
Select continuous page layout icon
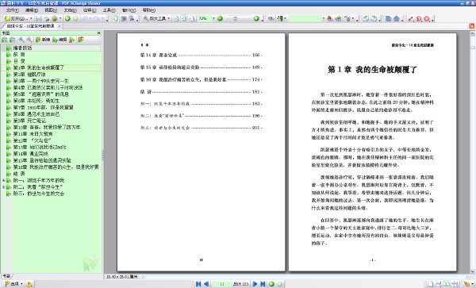tap(439, 284)
